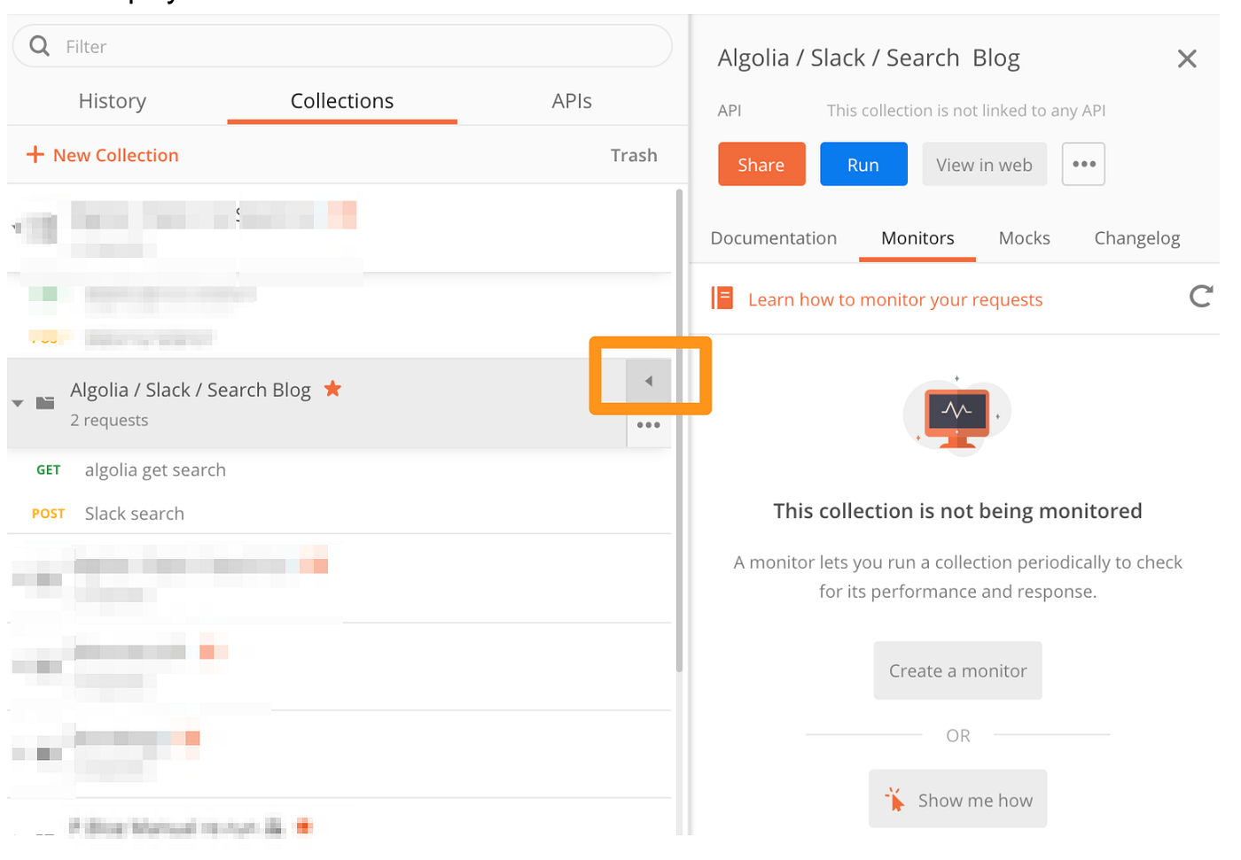Unstar the Algolia / Slack / Search Blog collection
This screenshot has width=1241, height=860.
point(332,388)
